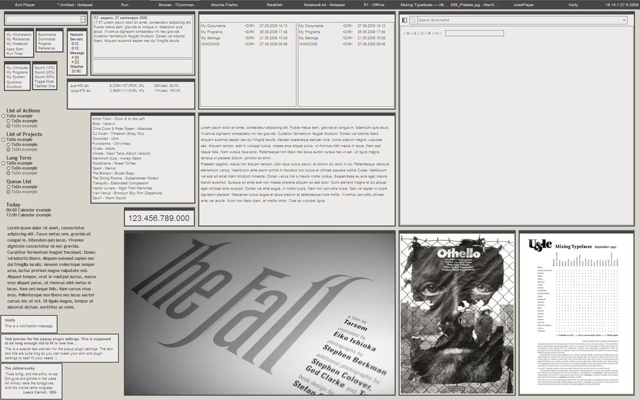Open the Bookmarks shortcut in the launcher

pyautogui.click(x=47, y=35)
